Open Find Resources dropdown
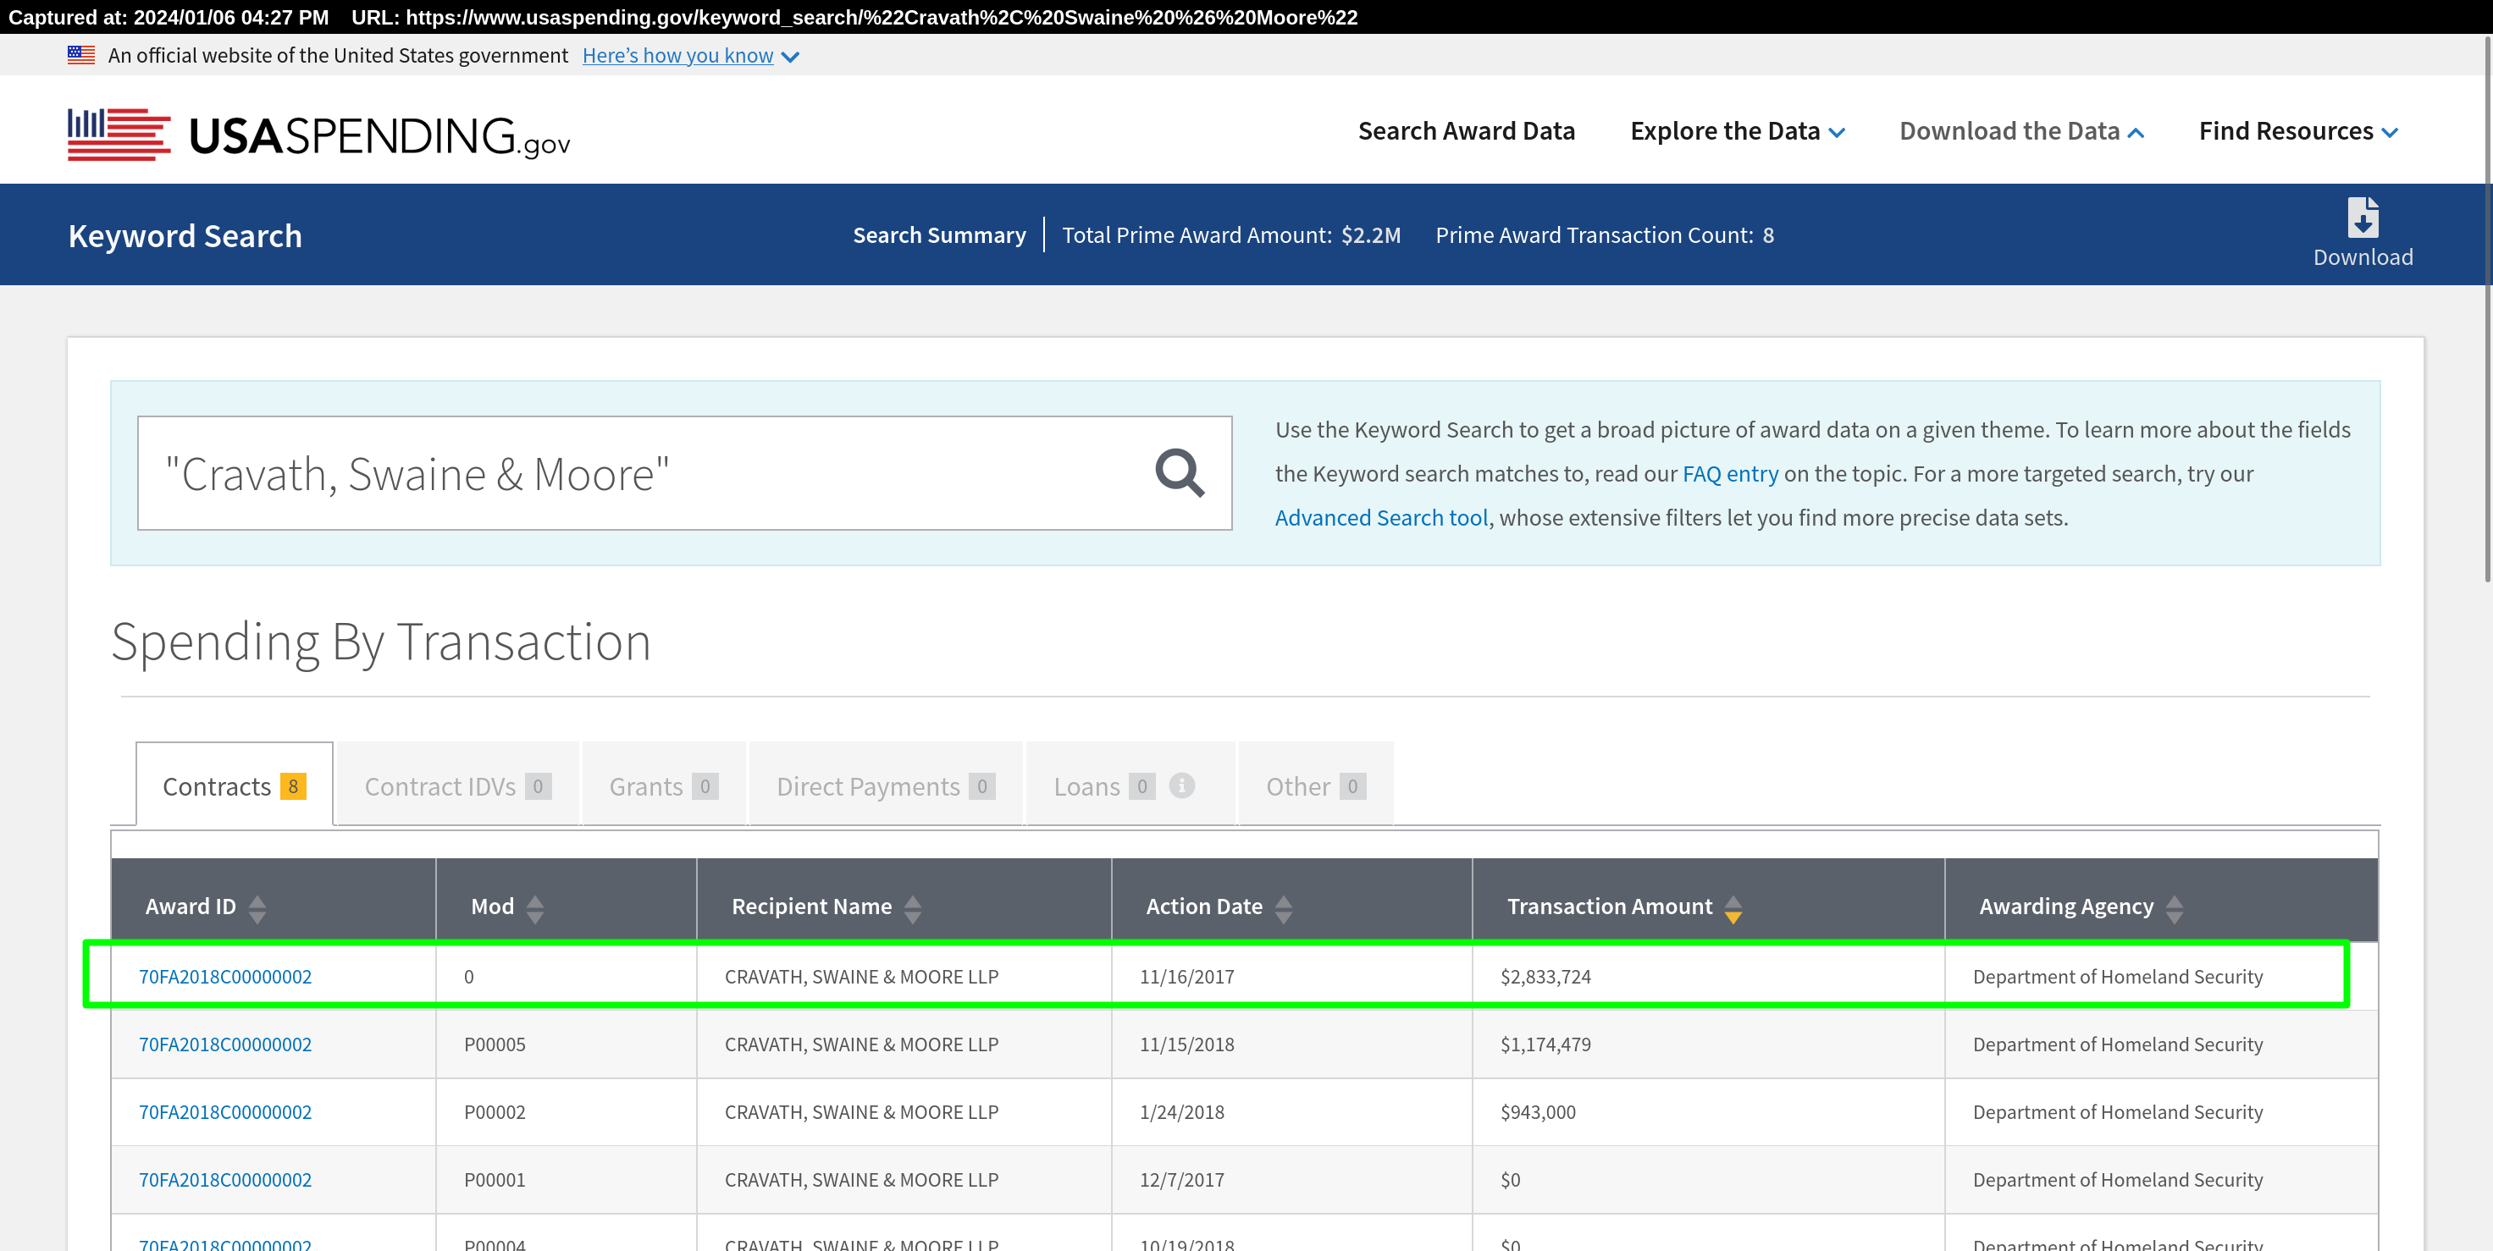Viewport: 2493px width, 1251px height. pos(2297,130)
